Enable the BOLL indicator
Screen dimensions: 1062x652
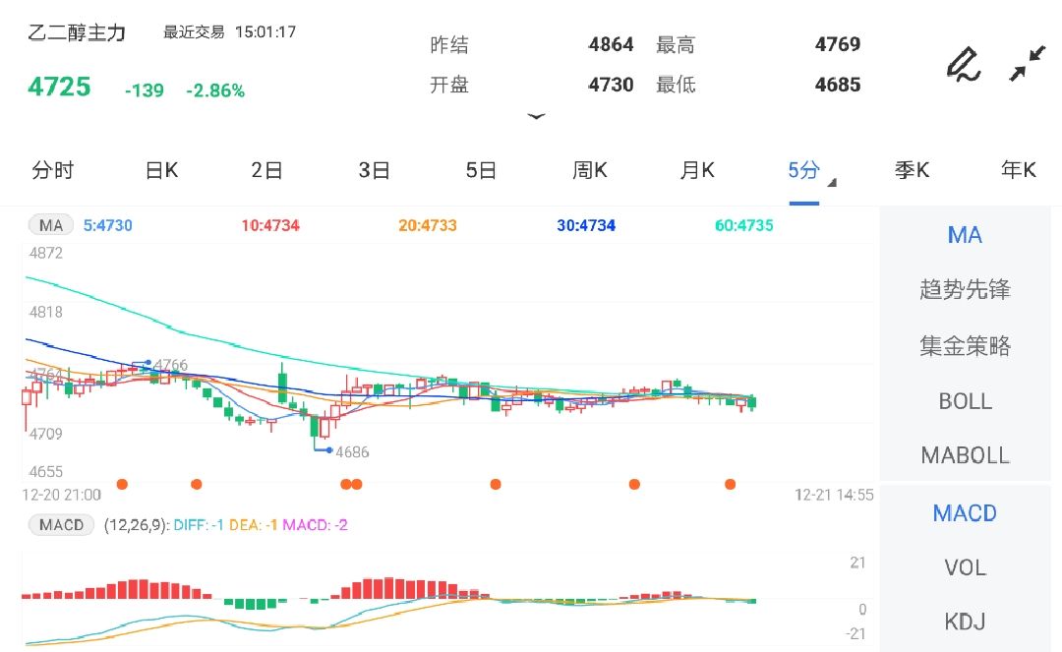tap(965, 401)
